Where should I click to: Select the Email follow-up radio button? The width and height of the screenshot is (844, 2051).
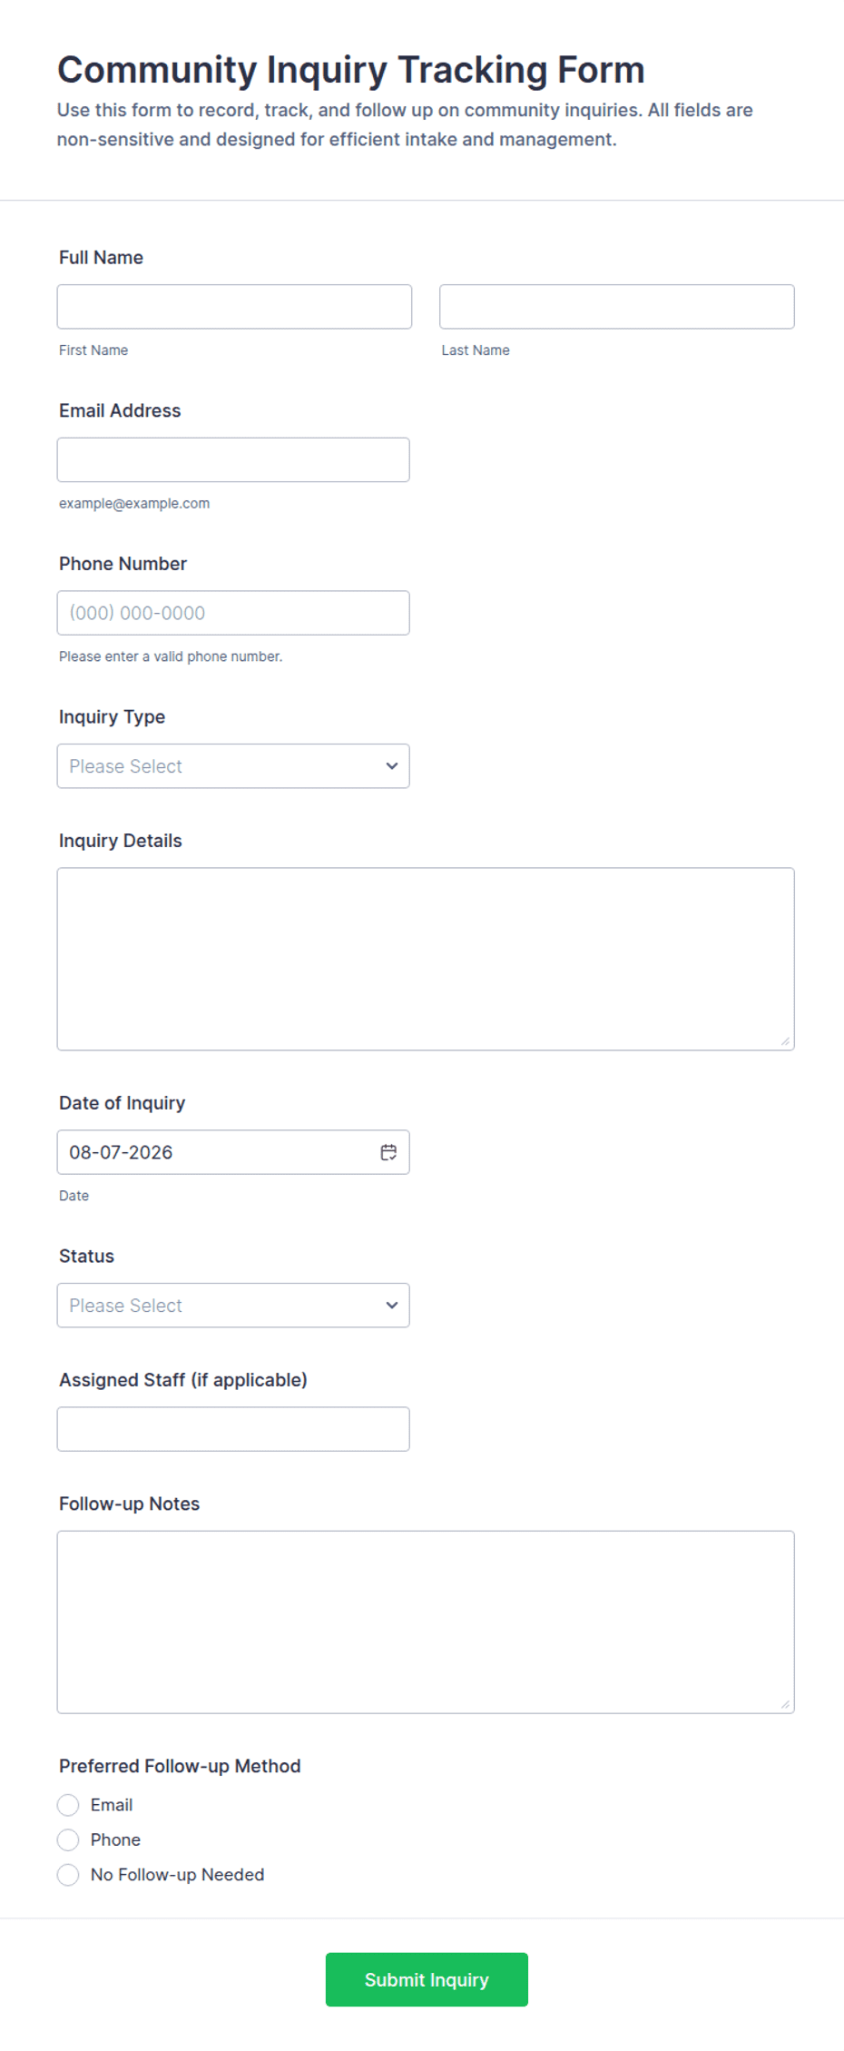[x=68, y=1805]
